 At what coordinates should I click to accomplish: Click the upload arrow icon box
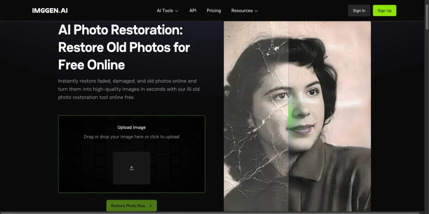(x=132, y=168)
